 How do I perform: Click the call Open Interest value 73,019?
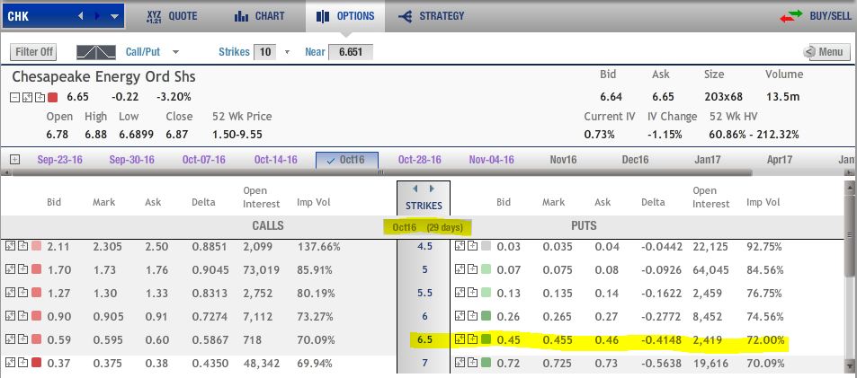(263, 269)
